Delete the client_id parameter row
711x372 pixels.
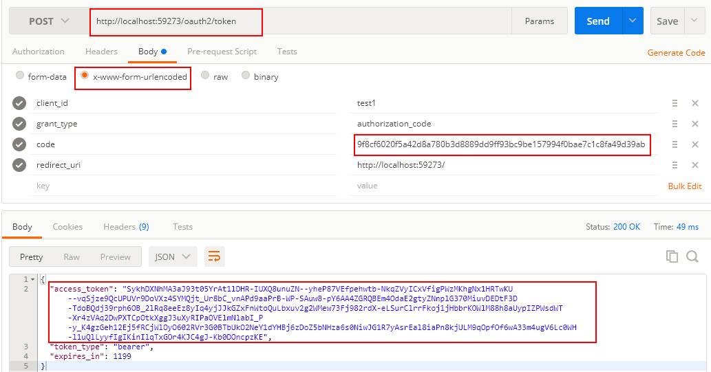pos(694,103)
